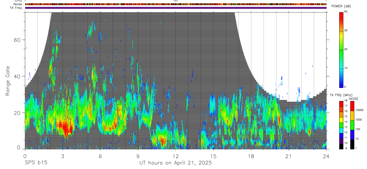Viewport: 367px width, 169px height.
Task: Click the purple TX Freq strip above the plot
Action: point(176,8)
